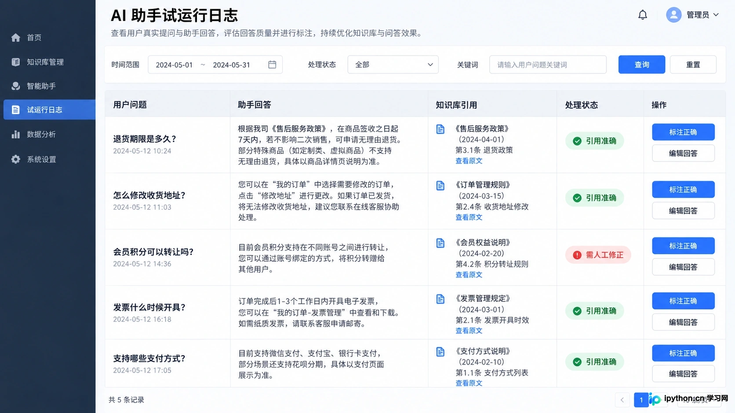The image size is (735, 413).
Task: Click the 需人工修正 status badge
Action: [598, 255]
